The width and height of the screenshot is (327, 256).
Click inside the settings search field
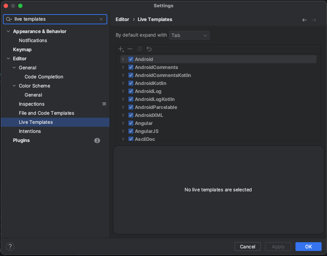point(54,19)
